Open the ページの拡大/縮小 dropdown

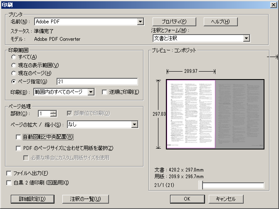134,124
